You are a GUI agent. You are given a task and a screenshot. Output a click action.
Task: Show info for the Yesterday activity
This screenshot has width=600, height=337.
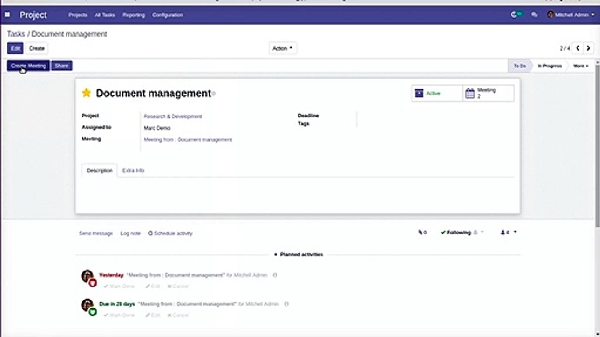coord(275,275)
